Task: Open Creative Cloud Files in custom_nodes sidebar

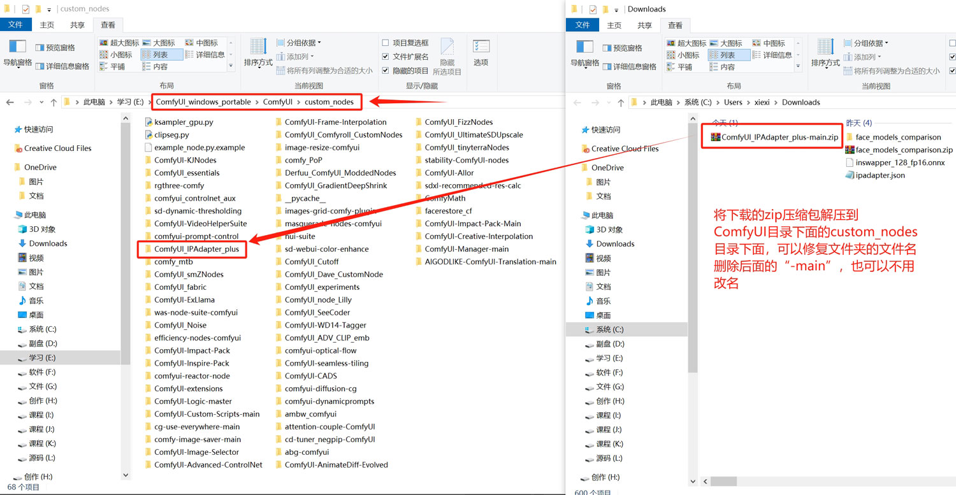Action: pos(52,148)
